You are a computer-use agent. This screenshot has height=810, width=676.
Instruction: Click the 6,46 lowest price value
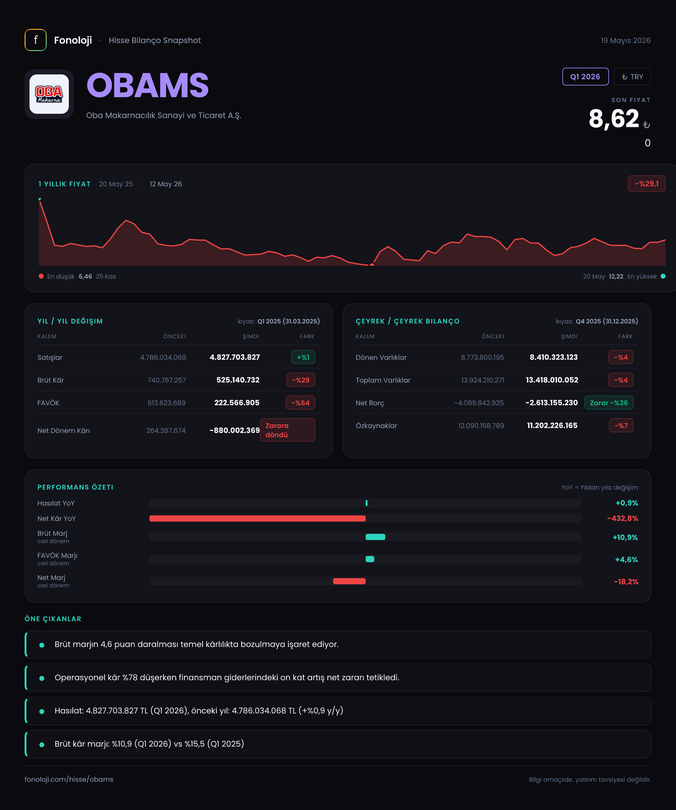click(85, 276)
